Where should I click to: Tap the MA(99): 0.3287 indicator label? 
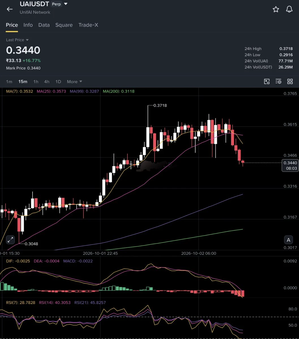(x=84, y=91)
